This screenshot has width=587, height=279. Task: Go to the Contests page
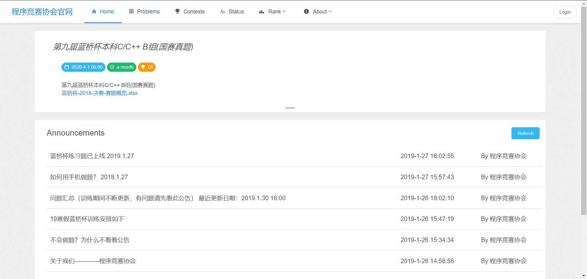coord(190,12)
